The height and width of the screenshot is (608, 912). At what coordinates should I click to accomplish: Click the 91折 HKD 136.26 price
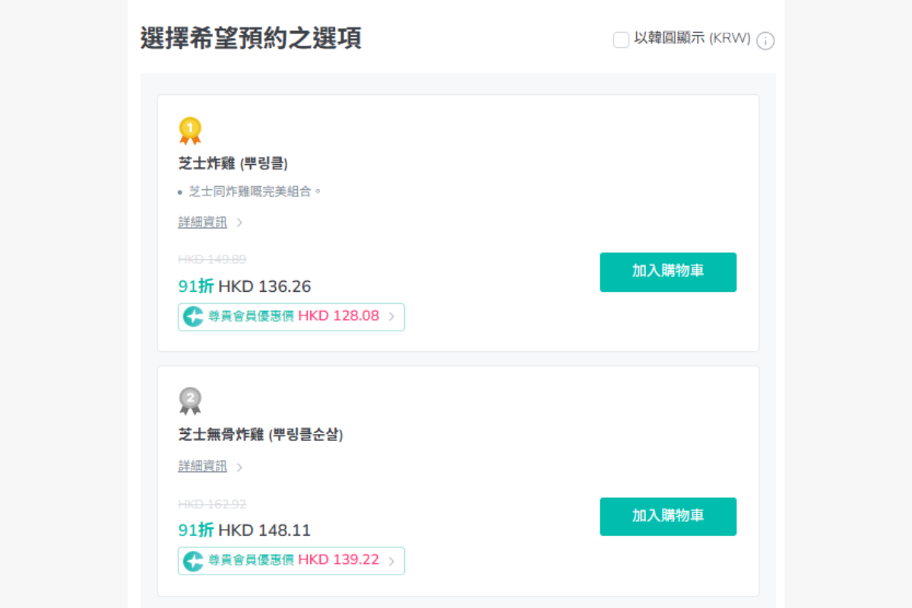click(245, 287)
